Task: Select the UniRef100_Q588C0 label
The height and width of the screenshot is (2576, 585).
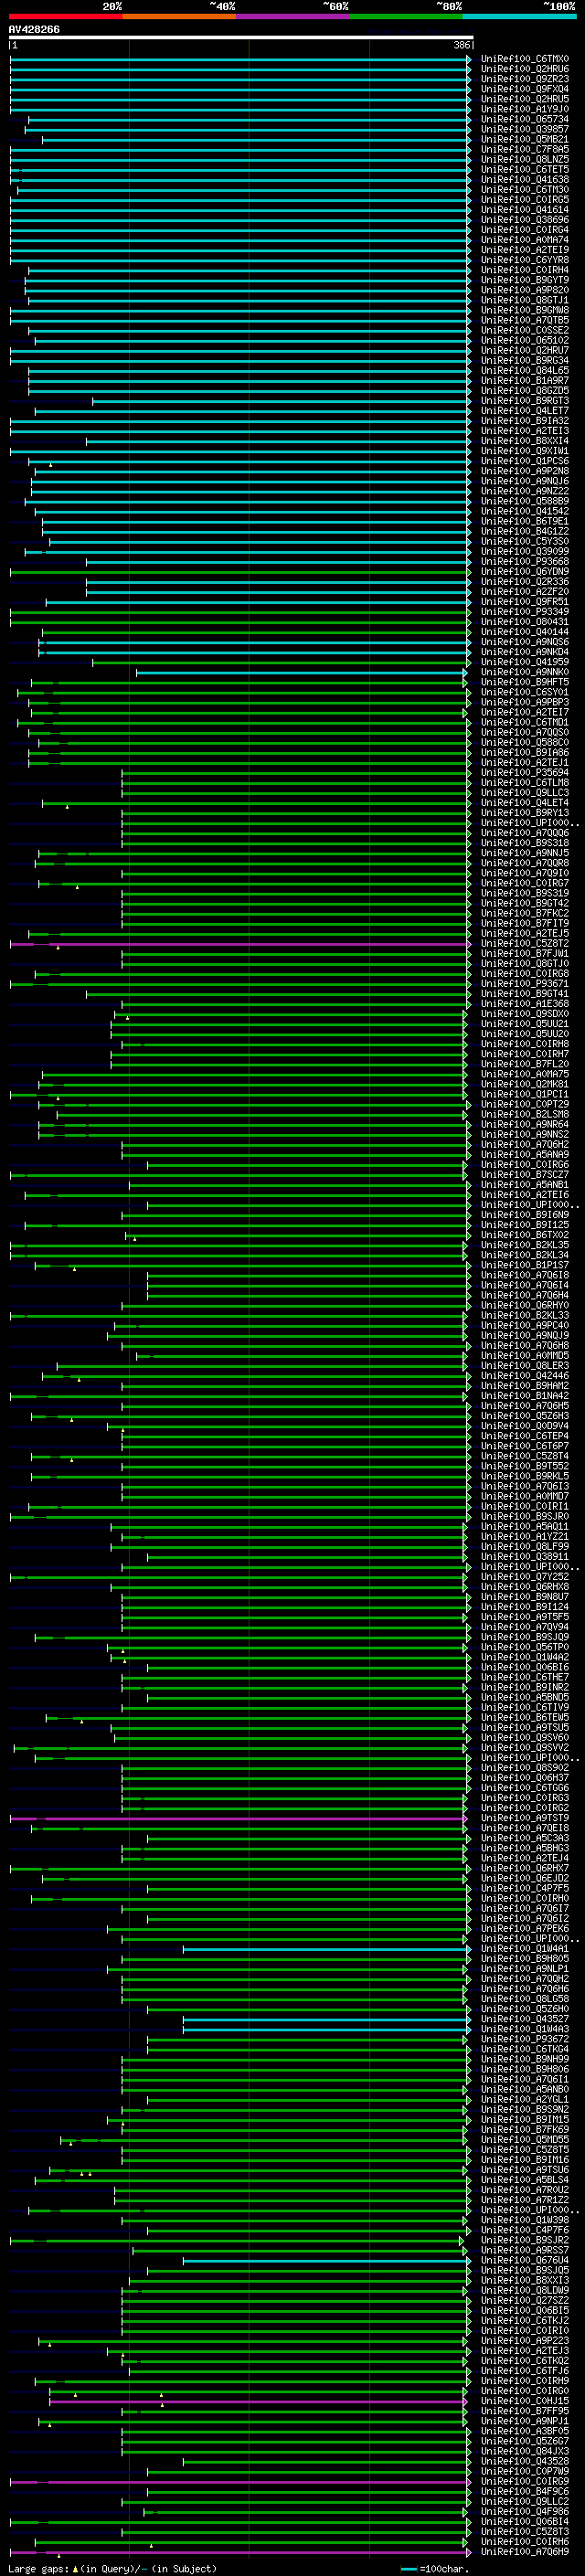Action: 525,743
